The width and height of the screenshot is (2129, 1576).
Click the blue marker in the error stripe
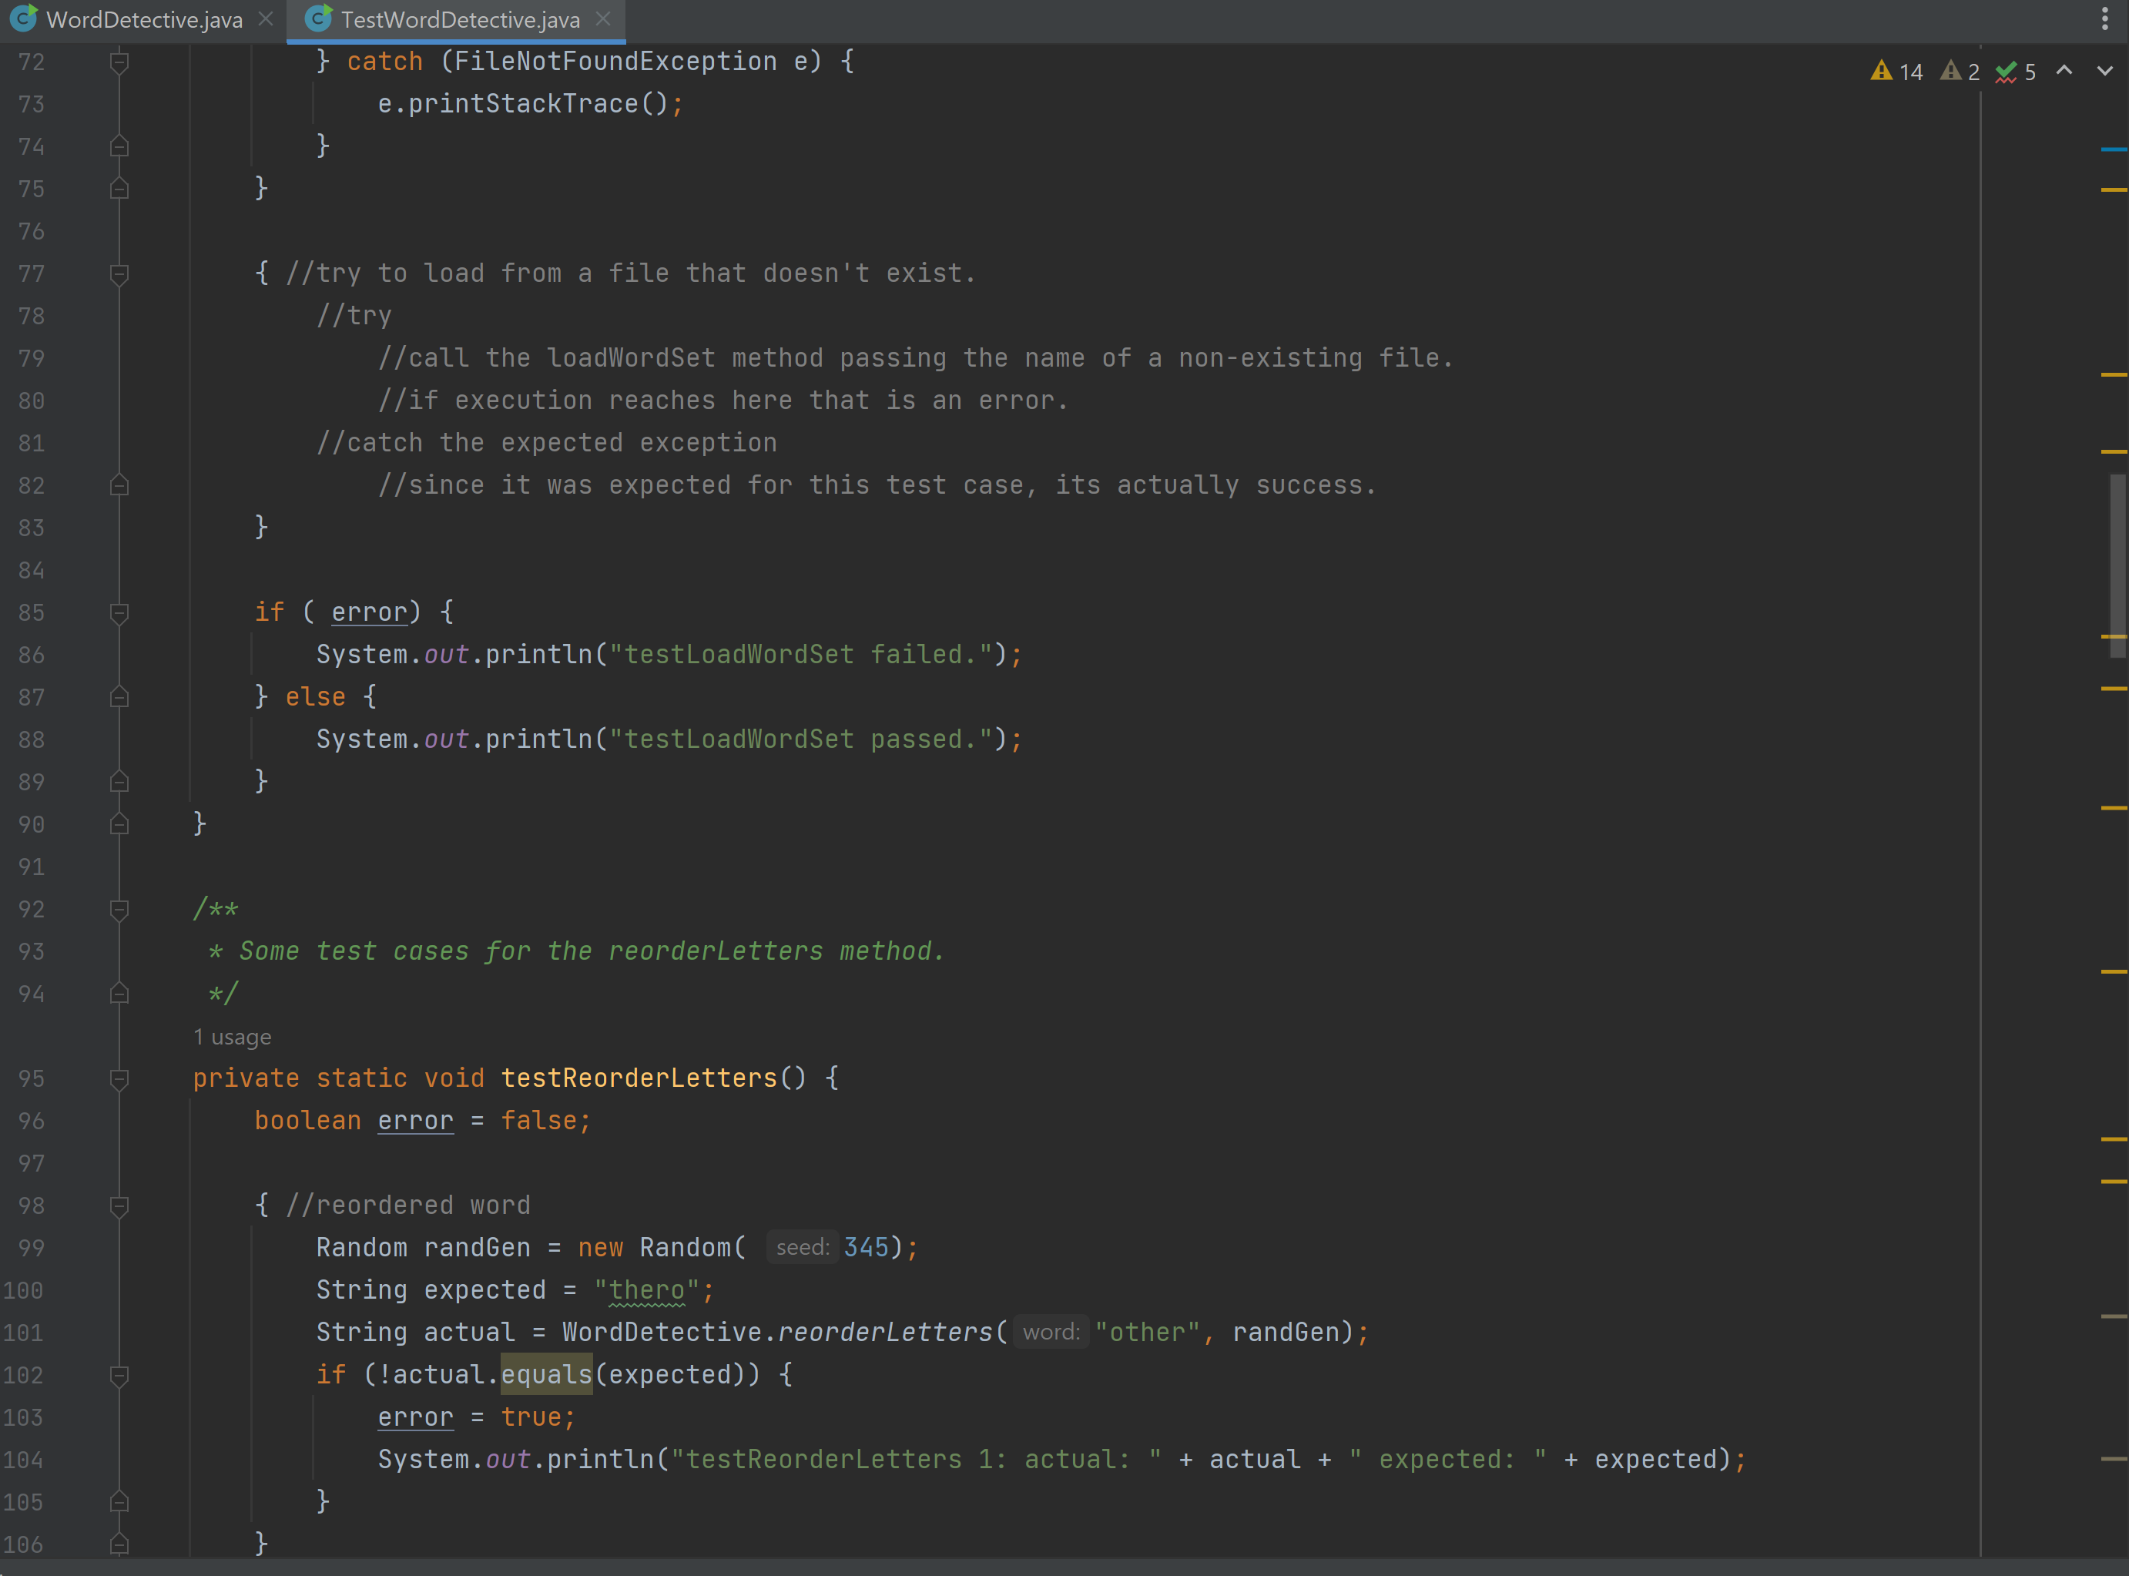[x=2114, y=149]
